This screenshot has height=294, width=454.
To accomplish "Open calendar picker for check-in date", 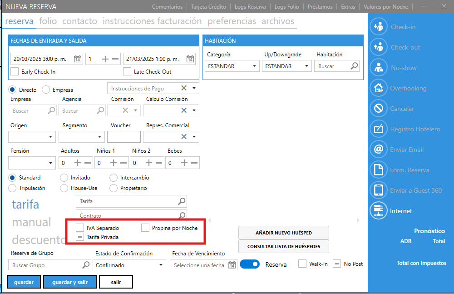I will (78, 59).
